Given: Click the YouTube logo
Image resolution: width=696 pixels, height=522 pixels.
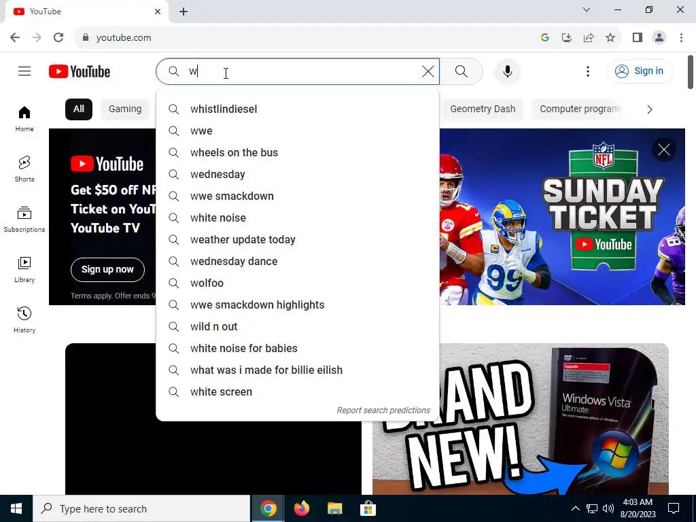Looking at the screenshot, I should coord(80,71).
